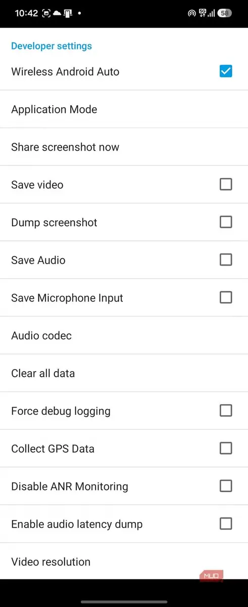248x607 pixels.
Task: Enable the Collect GPS Data checkbox
Action: point(226,448)
